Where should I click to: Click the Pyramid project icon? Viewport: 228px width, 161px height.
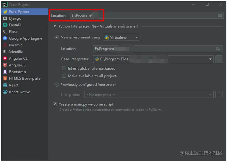pos(5,45)
